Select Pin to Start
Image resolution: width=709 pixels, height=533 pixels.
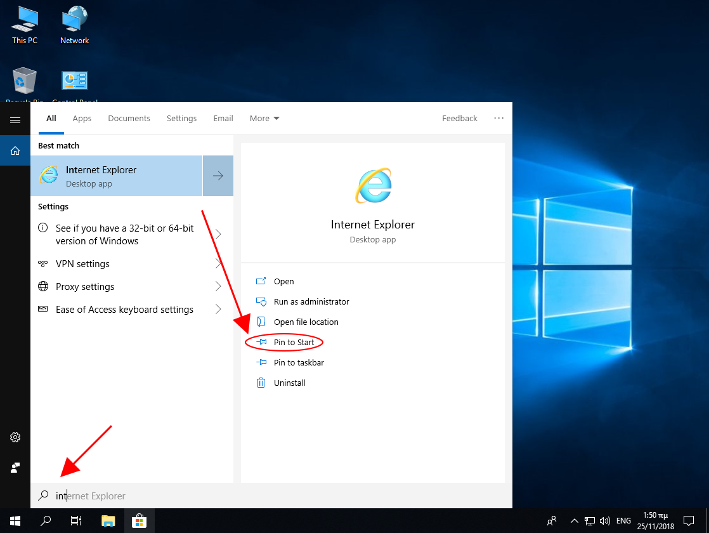click(x=294, y=343)
